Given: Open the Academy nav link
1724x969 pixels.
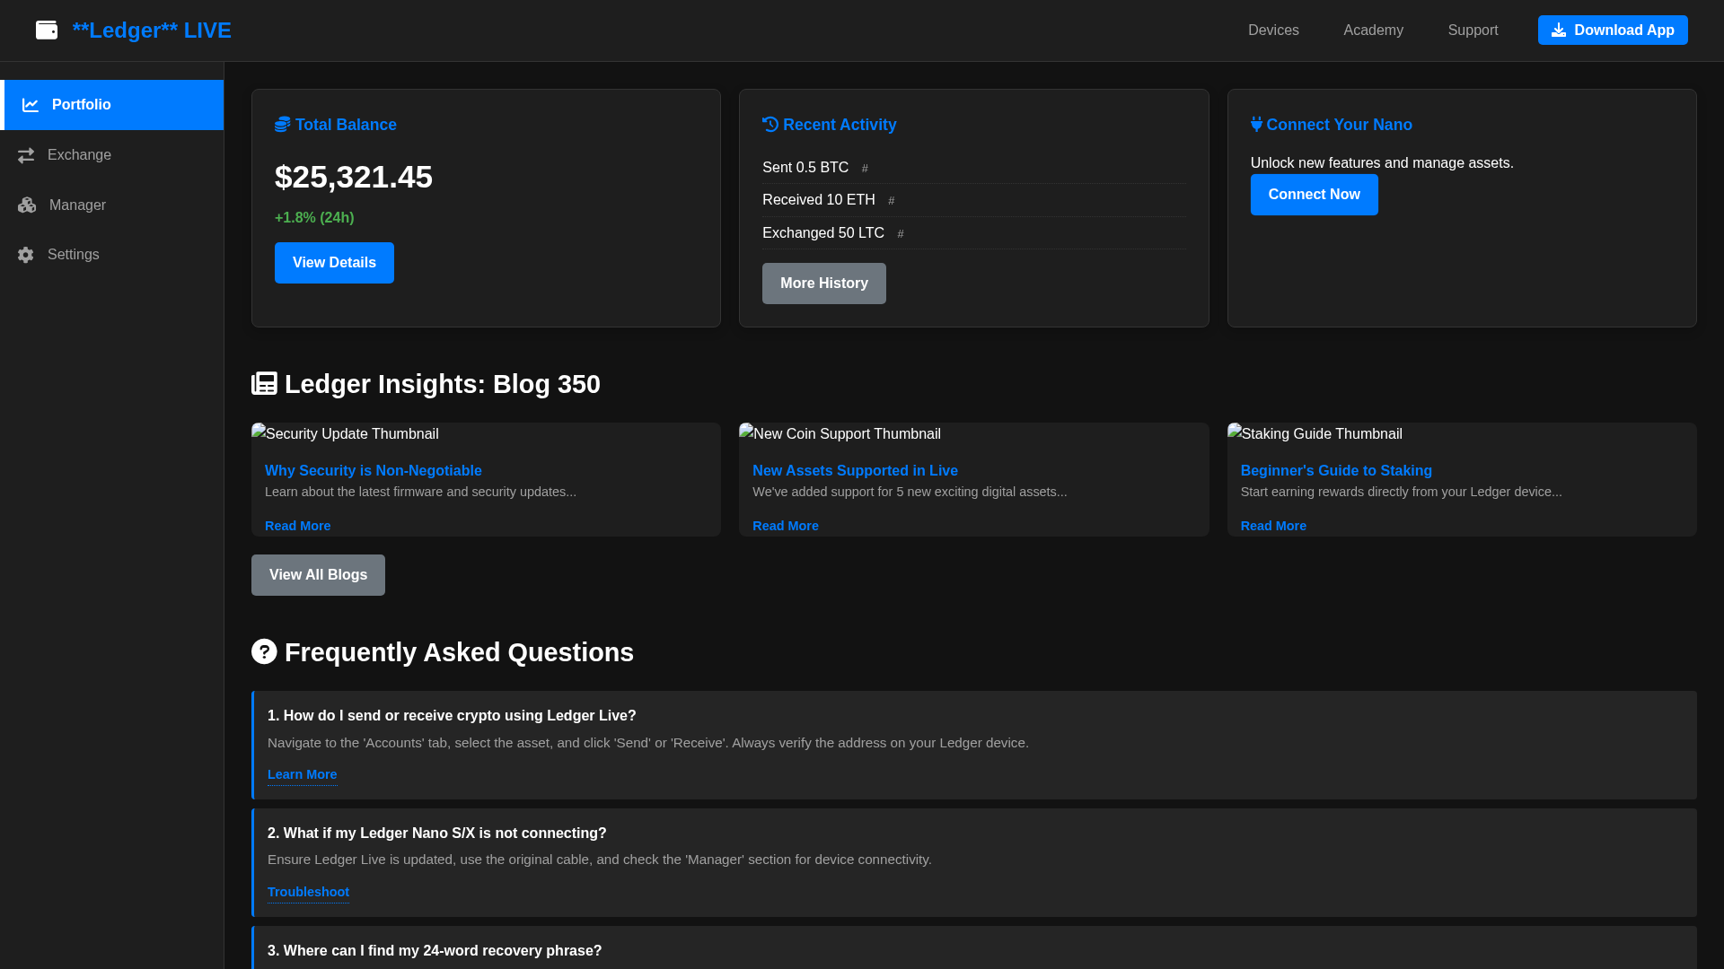Looking at the screenshot, I should click(1373, 31).
